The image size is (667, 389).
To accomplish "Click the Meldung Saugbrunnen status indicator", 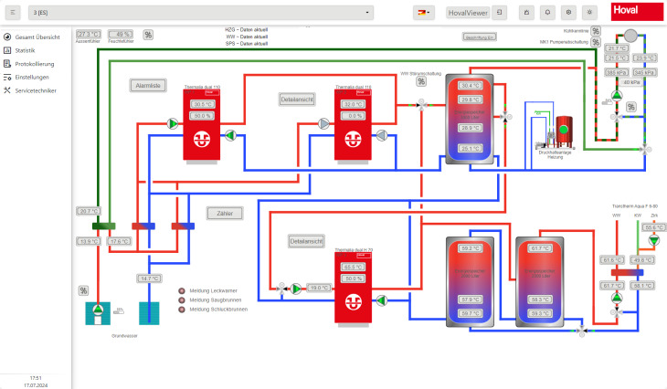I will click(182, 300).
